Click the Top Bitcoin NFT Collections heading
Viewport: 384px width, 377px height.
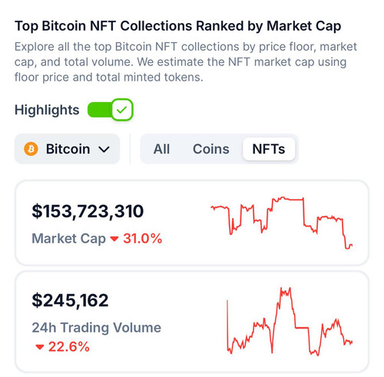pos(178,26)
